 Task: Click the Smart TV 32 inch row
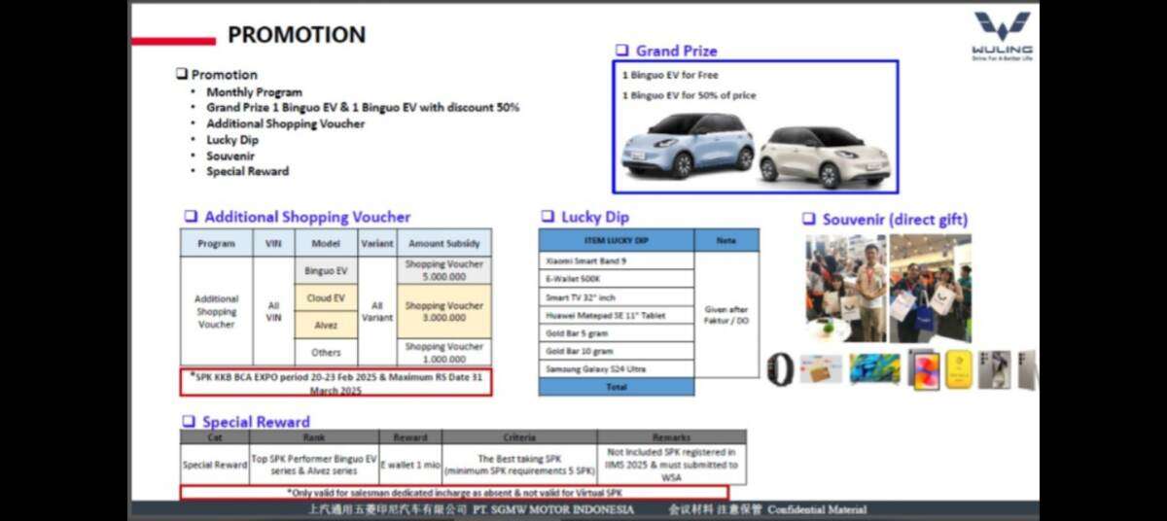[x=617, y=297]
